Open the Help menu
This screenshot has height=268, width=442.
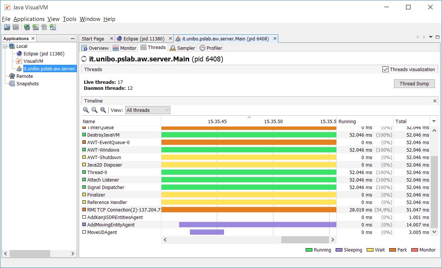(x=109, y=19)
